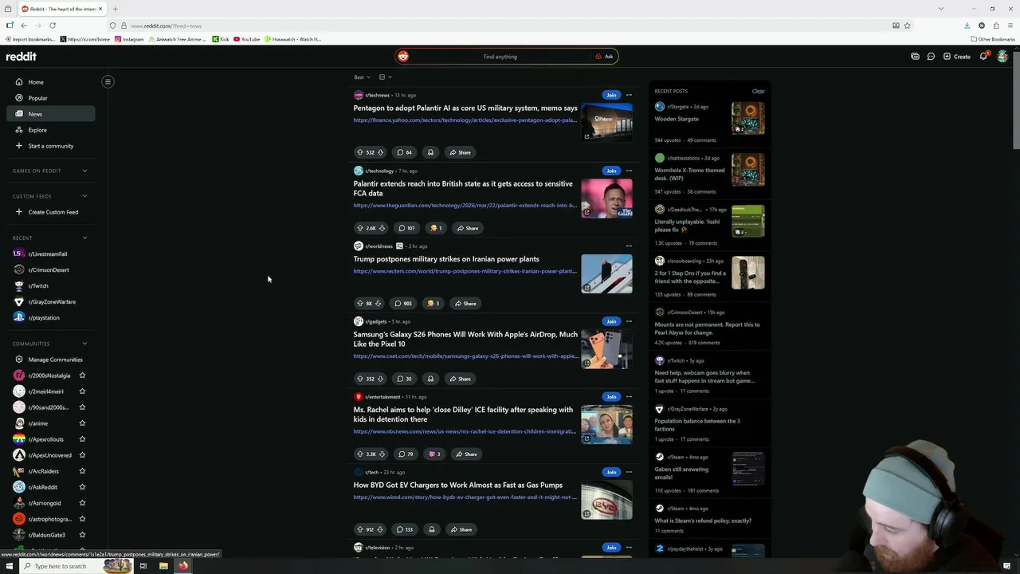Click the Ask button in the search bar
The height and width of the screenshot is (574, 1020).
(x=604, y=57)
